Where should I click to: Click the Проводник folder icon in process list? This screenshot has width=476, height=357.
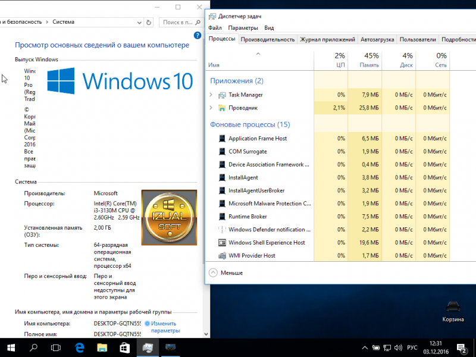click(x=222, y=108)
